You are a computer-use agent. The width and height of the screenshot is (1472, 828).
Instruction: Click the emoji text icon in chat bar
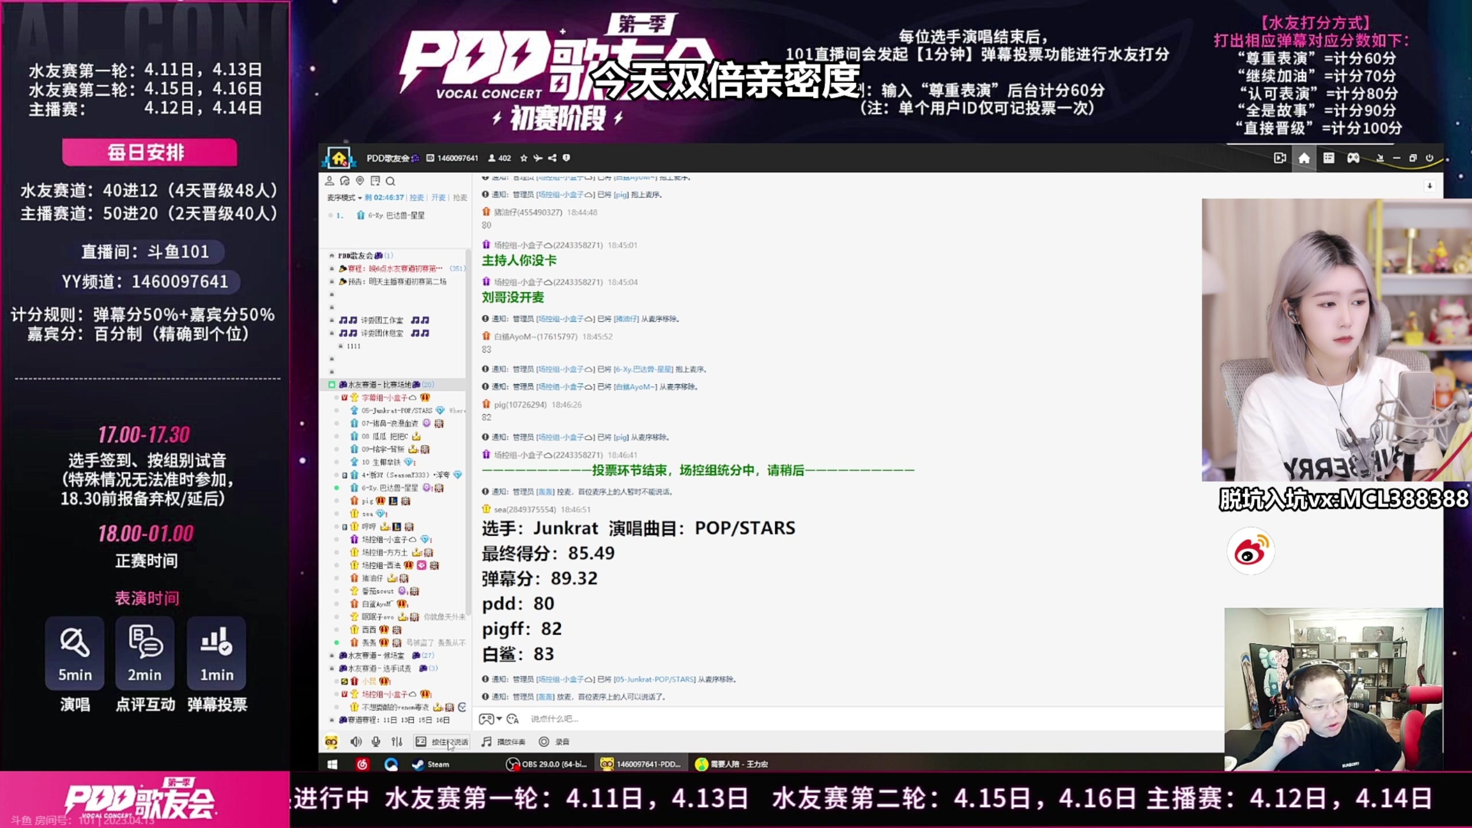513,719
